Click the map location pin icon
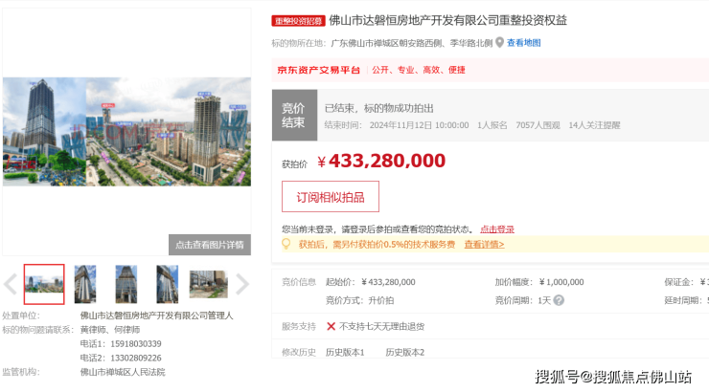The width and height of the screenshot is (709, 392). pyautogui.click(x=499, y=42)
